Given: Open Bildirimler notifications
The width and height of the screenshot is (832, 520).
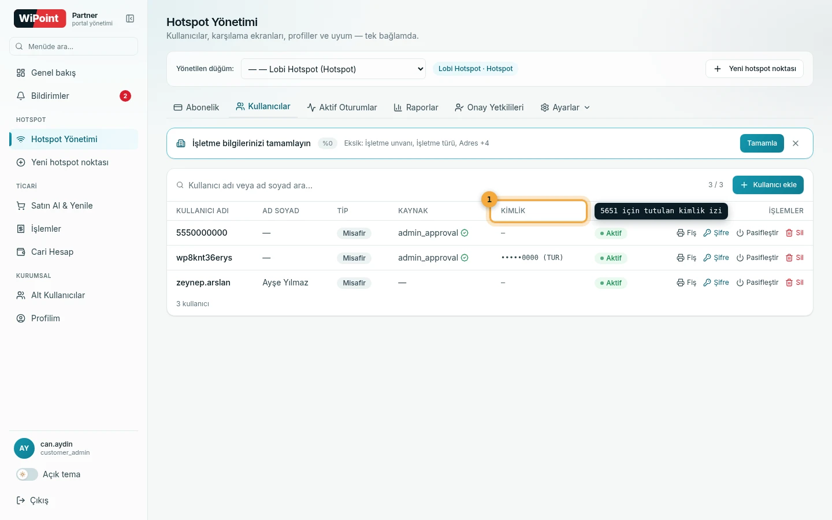Looking at the screenshot, I should 73,96.
